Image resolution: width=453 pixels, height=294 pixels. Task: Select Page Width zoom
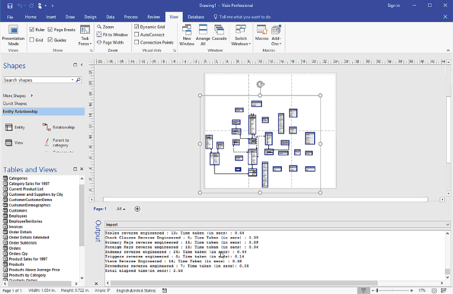tap(110, 43)
